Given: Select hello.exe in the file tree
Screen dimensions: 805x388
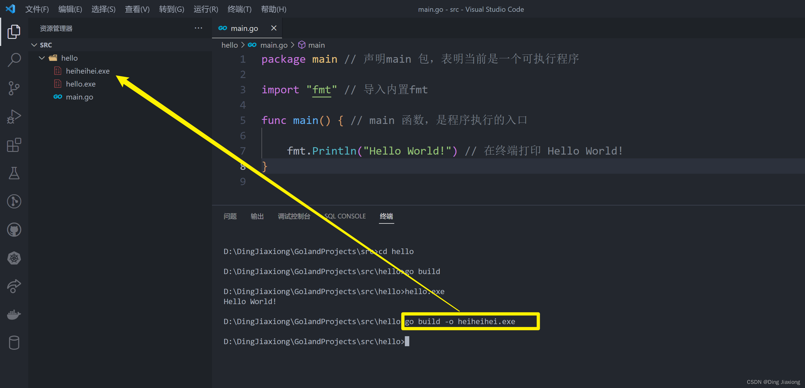Looking at the screenshot, I should [x=120, y=84].
